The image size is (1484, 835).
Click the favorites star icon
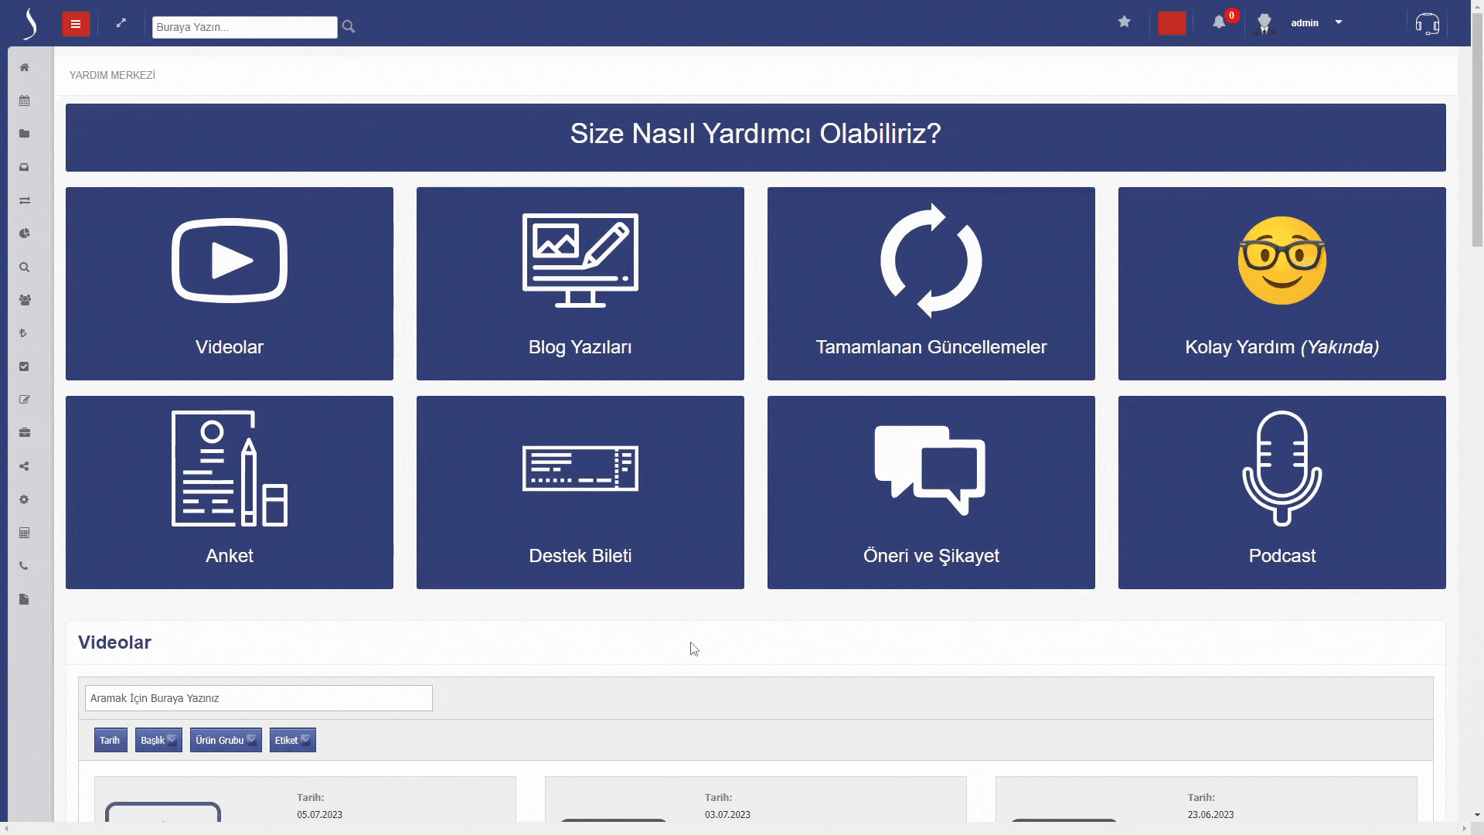point(1125,22)
